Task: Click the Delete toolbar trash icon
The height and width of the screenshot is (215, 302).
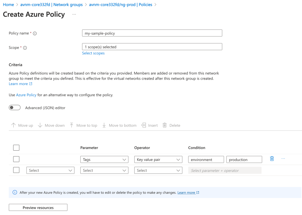Action: (165, 125)
